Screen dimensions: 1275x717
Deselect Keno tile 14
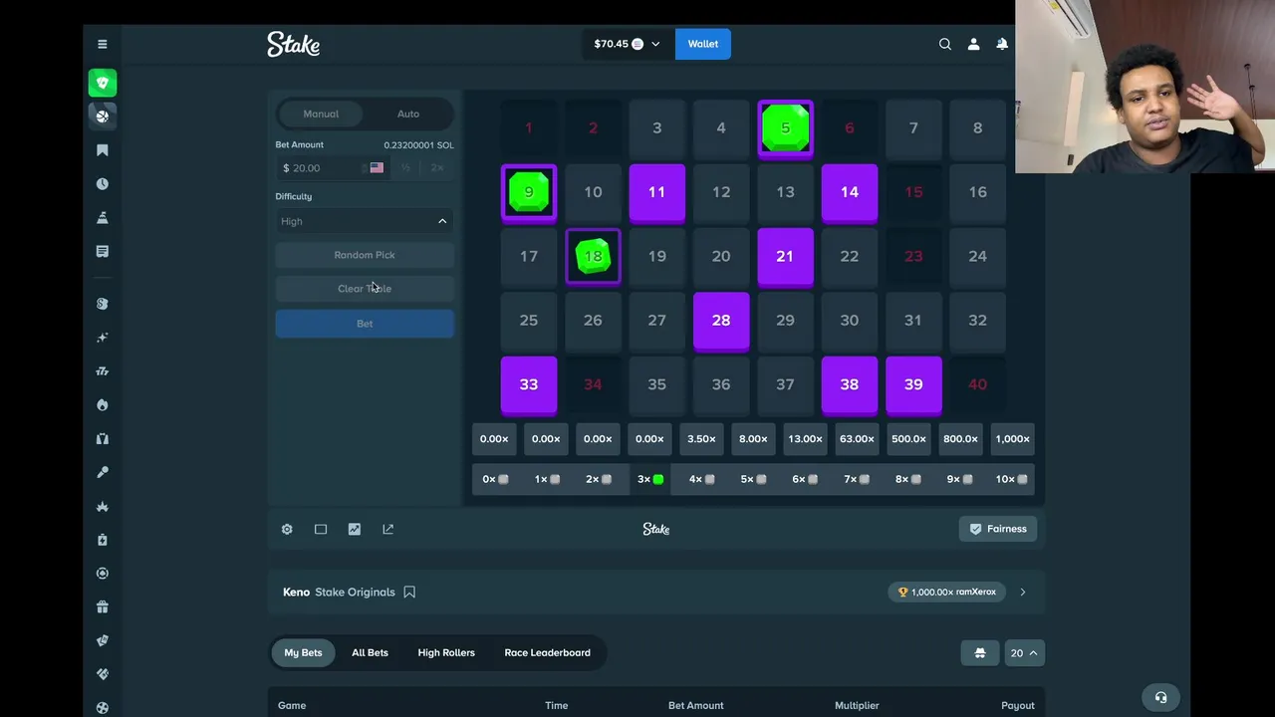click(850, 192)
